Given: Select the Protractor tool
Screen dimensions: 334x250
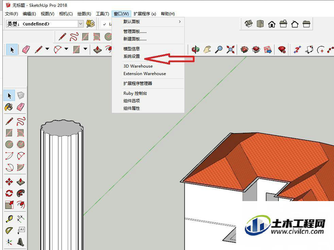Looking at the screenshot, I should 9,230.
